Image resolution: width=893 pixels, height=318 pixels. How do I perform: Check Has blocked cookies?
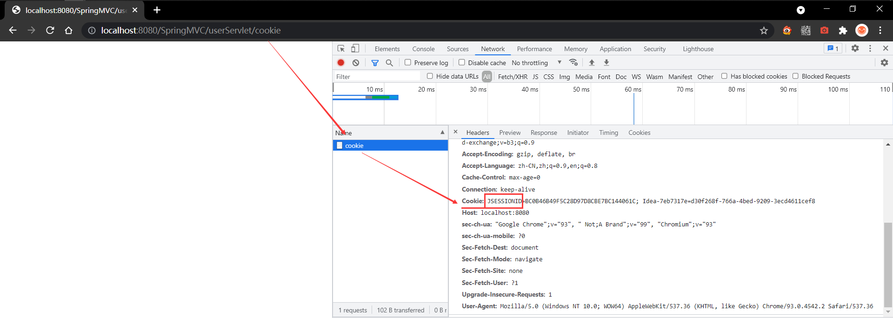tap(724, 76)
